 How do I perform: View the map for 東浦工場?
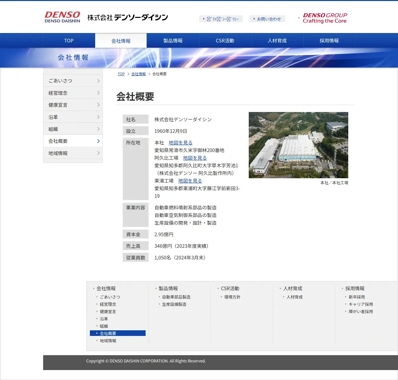[x=190, y=181]
